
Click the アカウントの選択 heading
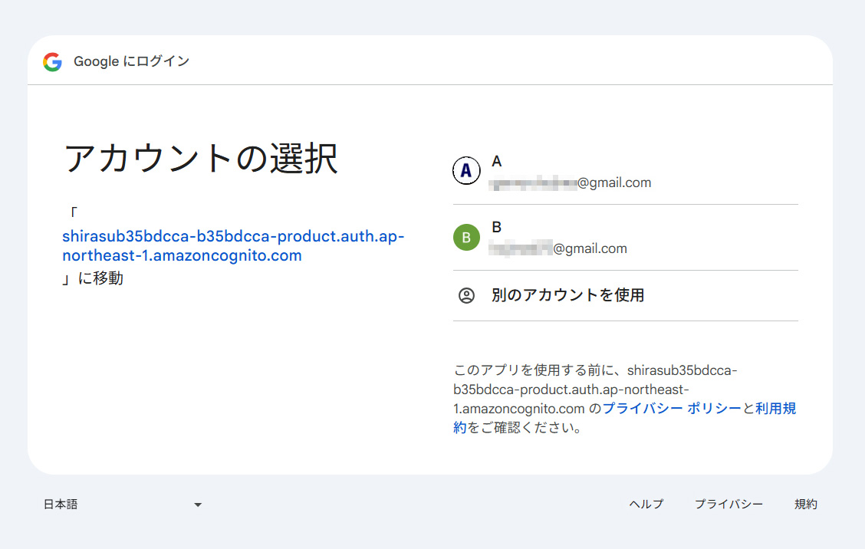200,159
